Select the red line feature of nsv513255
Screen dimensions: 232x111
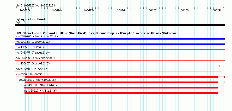[x=118, y=71]
